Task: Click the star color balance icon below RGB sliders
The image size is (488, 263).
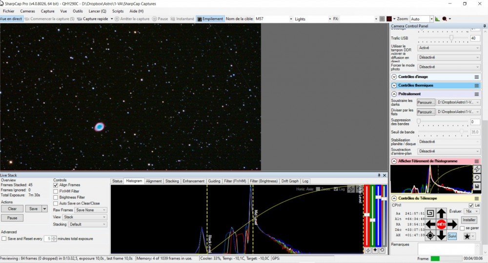Action: [375, 250]
